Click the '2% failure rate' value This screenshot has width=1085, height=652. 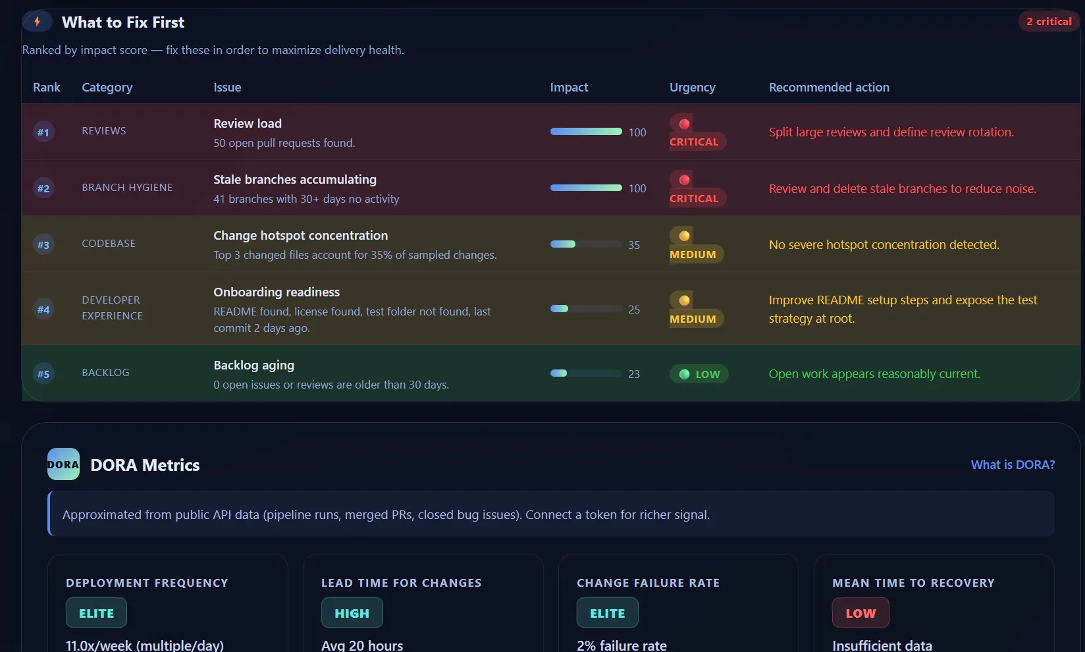click(x=622, y=645)
